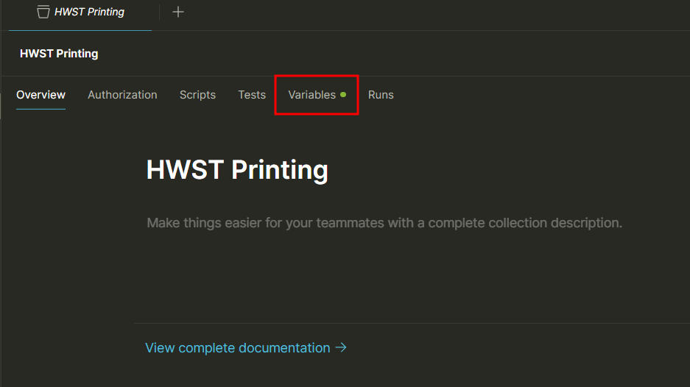Click the View complete documentation link
The width and height of the screenshot is (690, 387).
click(x=237, y=348)
